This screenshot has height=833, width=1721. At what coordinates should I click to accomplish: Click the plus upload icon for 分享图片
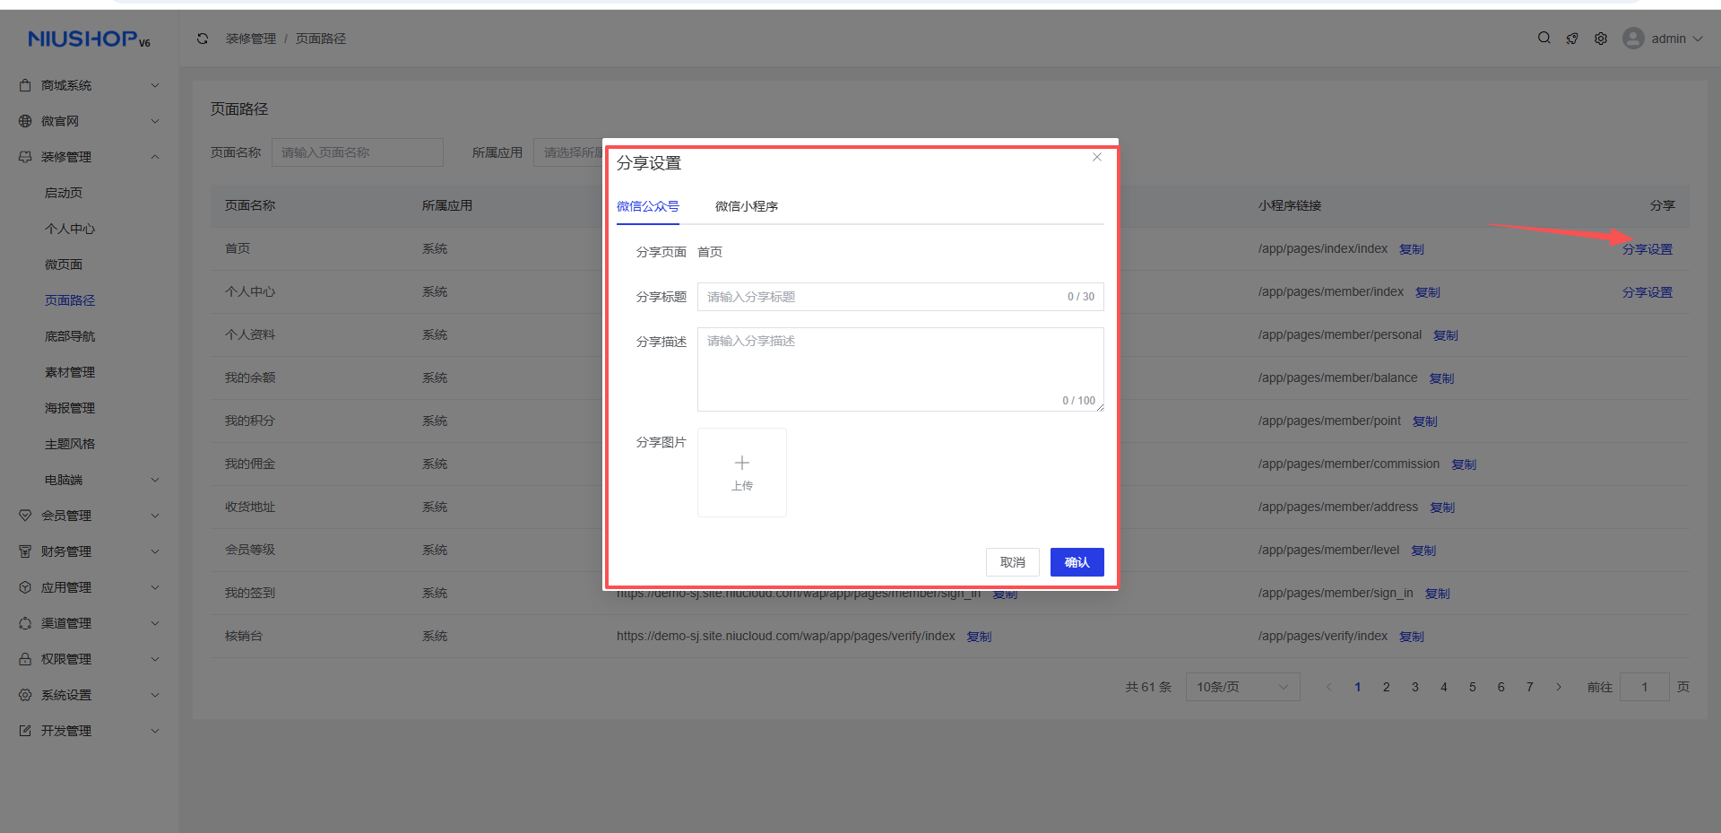(742, 464)
